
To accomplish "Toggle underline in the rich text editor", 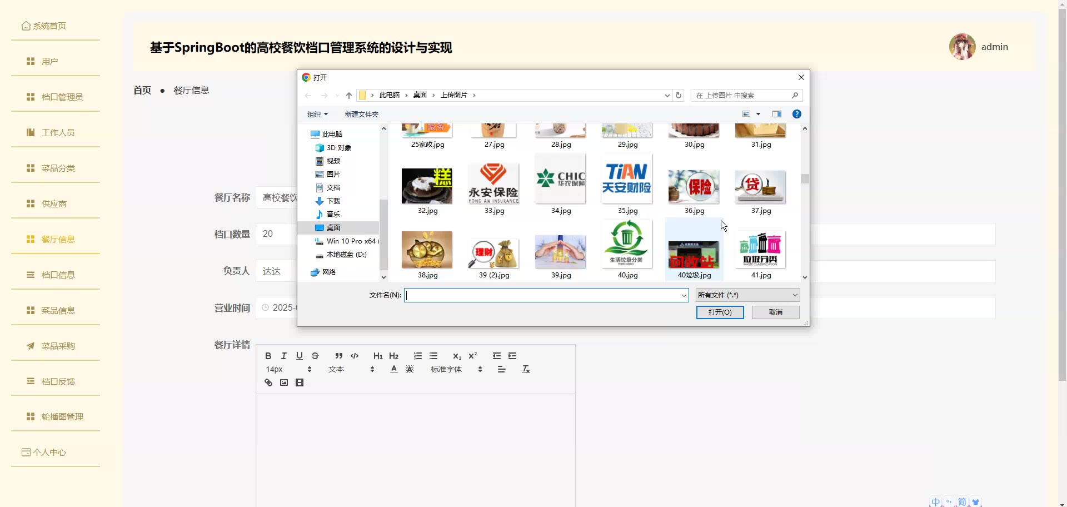I will [300, 356].
